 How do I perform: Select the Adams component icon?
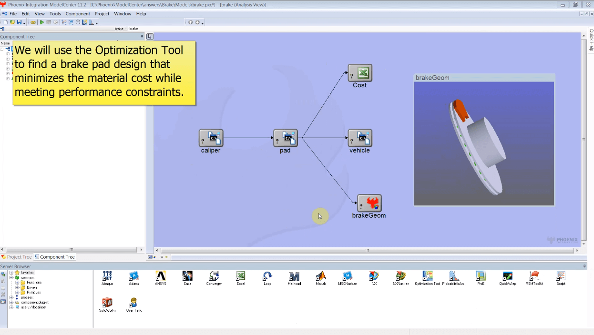coord(134,276)
